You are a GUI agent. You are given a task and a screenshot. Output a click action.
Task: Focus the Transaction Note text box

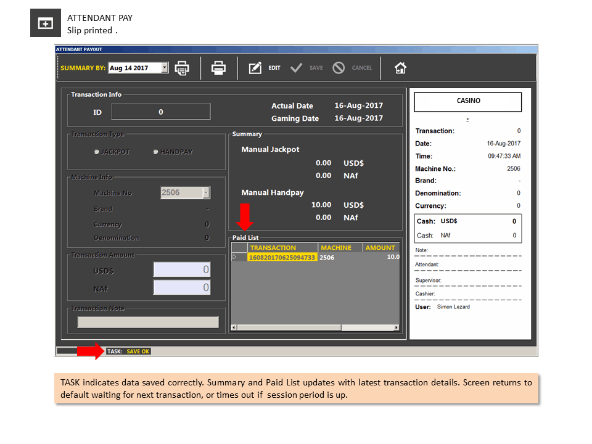coord(148,322)
